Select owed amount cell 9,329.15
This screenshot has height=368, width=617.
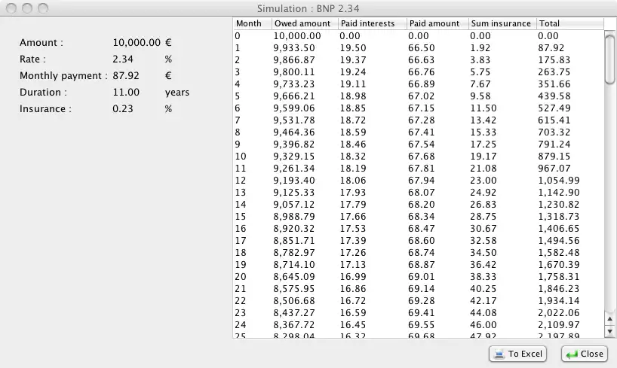(294, 157)
